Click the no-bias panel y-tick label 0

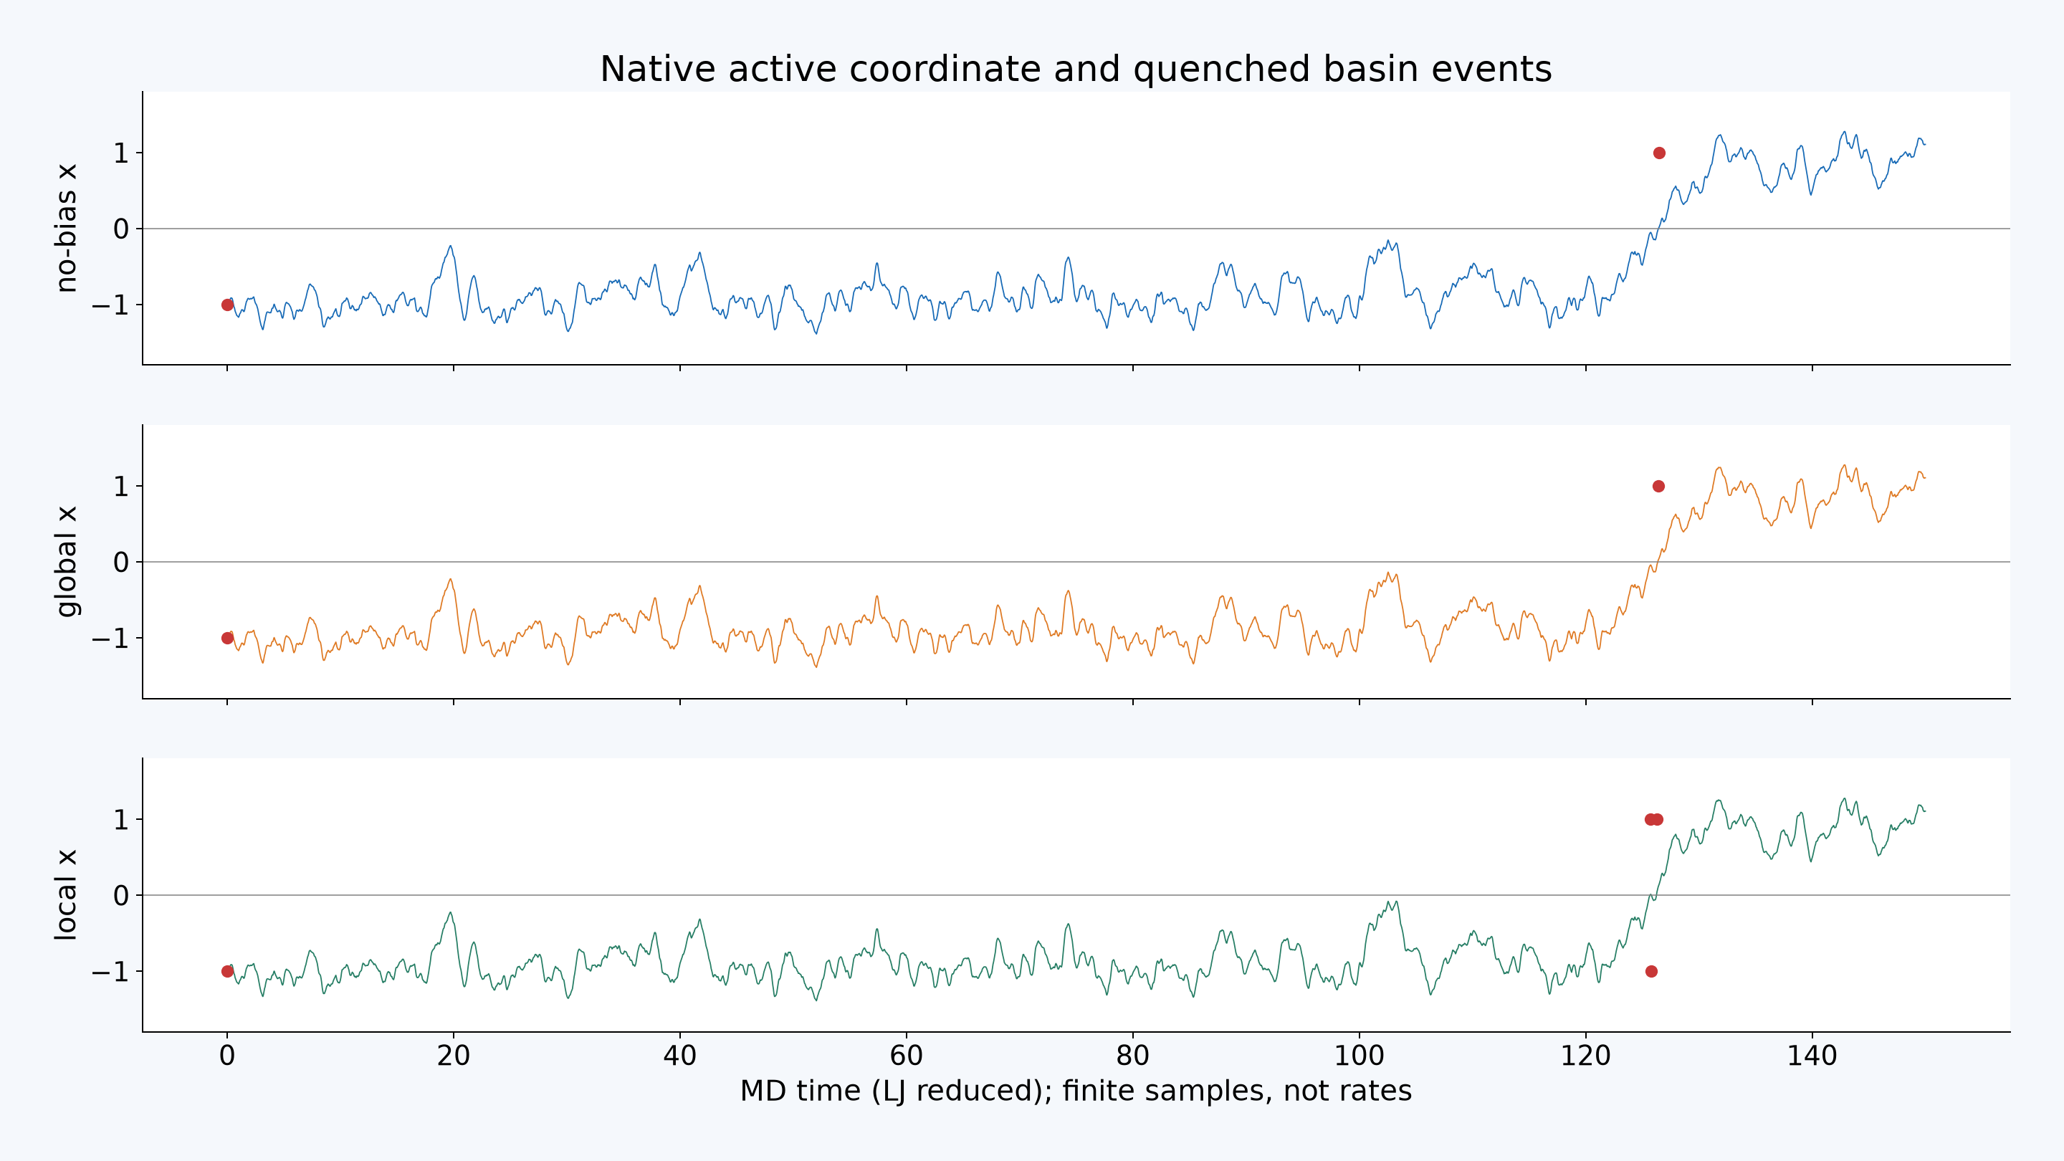pos(121,229)
